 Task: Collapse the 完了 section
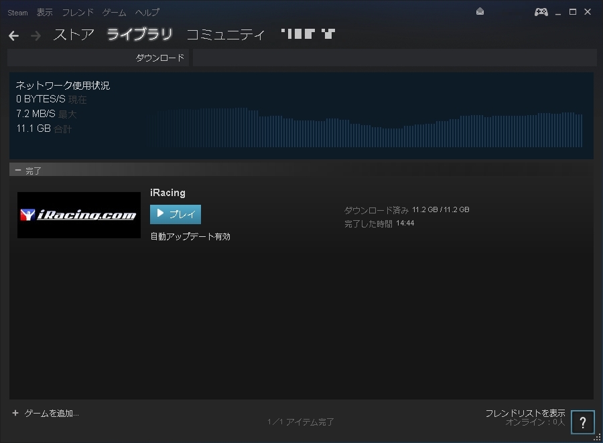[18, 170]
